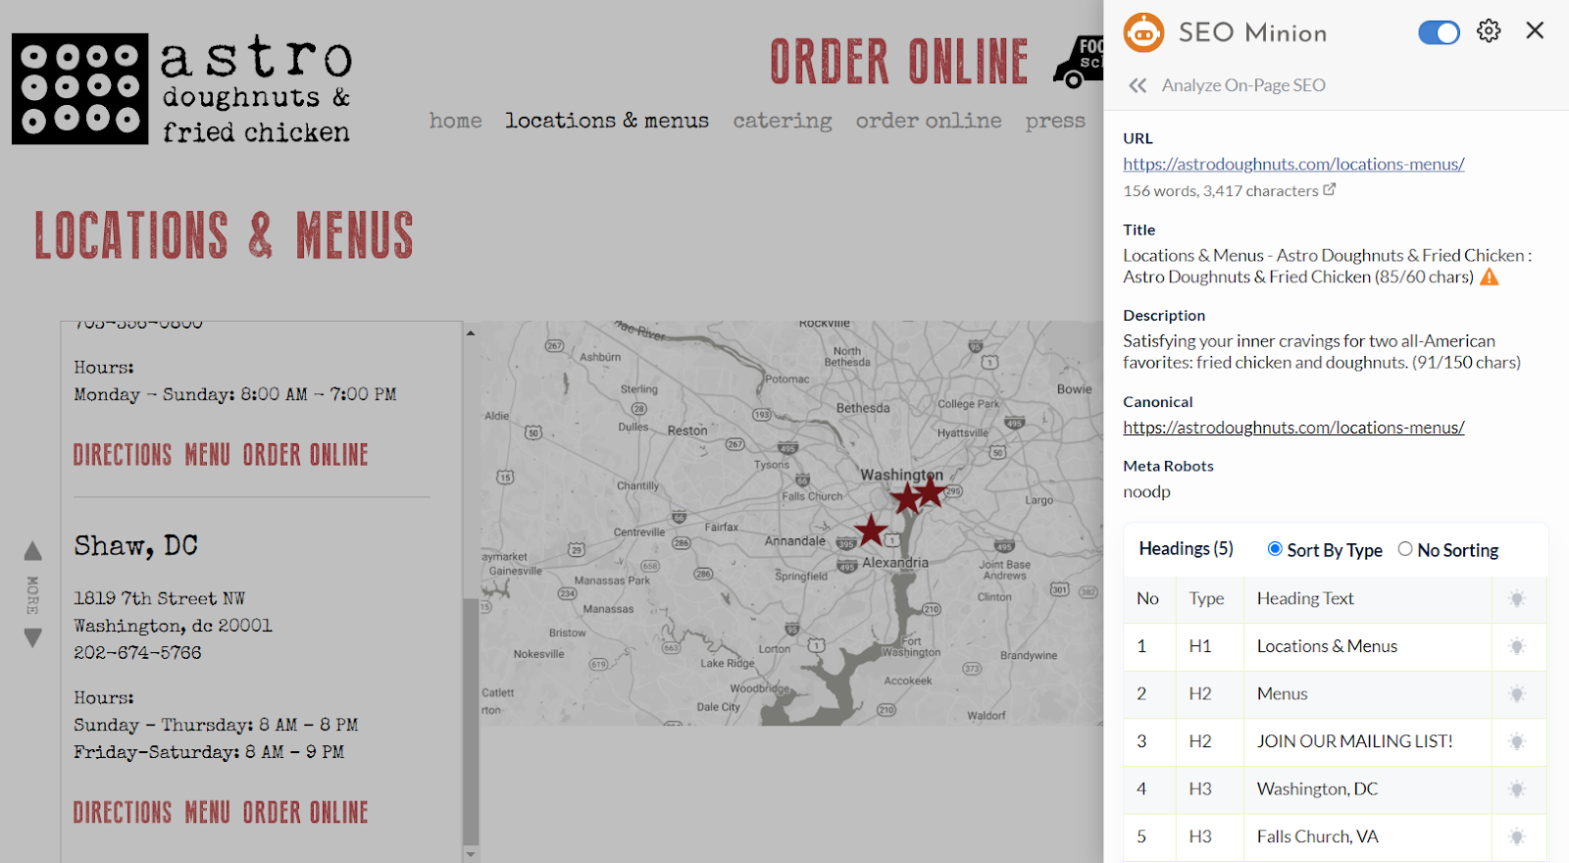Viewport: 1569px width, 863px height.
Task: Highlight the Washington, DC H3 heading
Action: click(1517, 788)
